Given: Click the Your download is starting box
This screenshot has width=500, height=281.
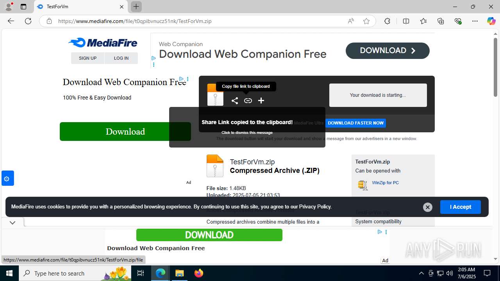Looking at the screenshot, I should 378,95.
